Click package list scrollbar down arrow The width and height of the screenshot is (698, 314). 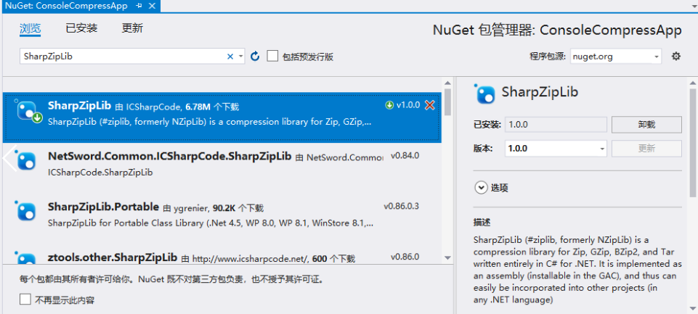click(447, 258)
